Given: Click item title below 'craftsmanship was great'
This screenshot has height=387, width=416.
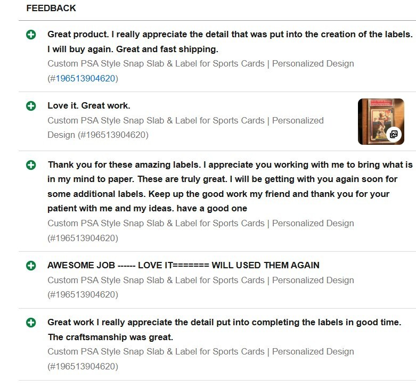Looking at the screenshot, I should [200, 351].
